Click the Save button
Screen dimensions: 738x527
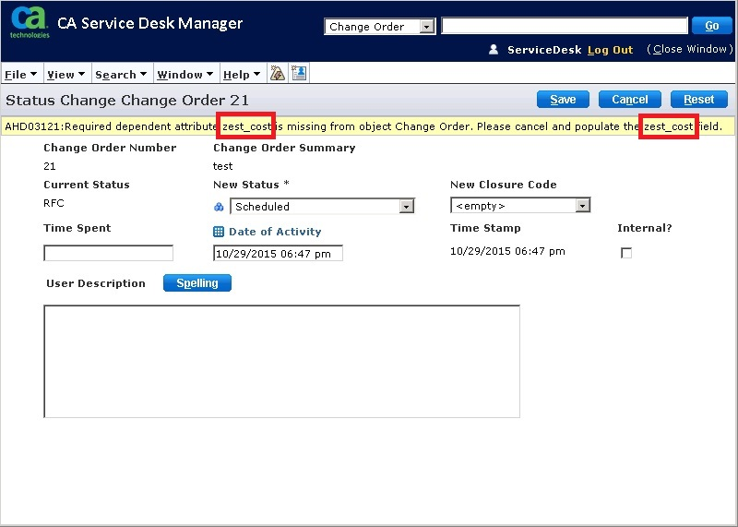[x=563, y=100]
